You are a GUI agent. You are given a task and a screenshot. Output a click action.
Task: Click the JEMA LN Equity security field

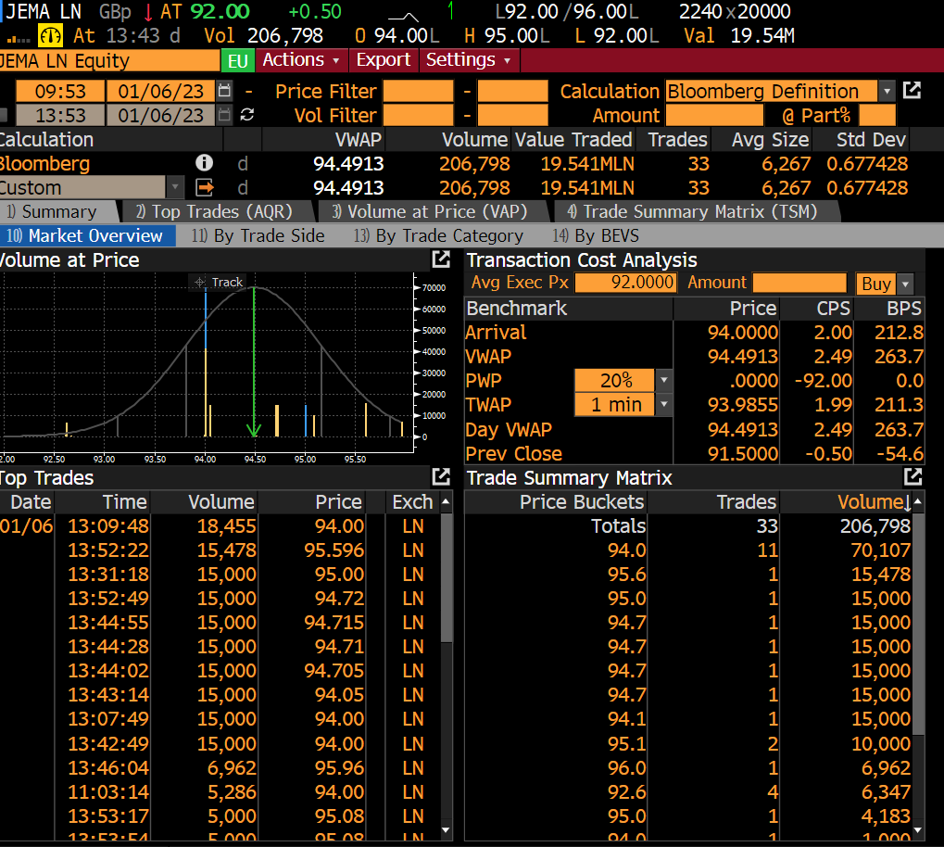click(109, 61)
